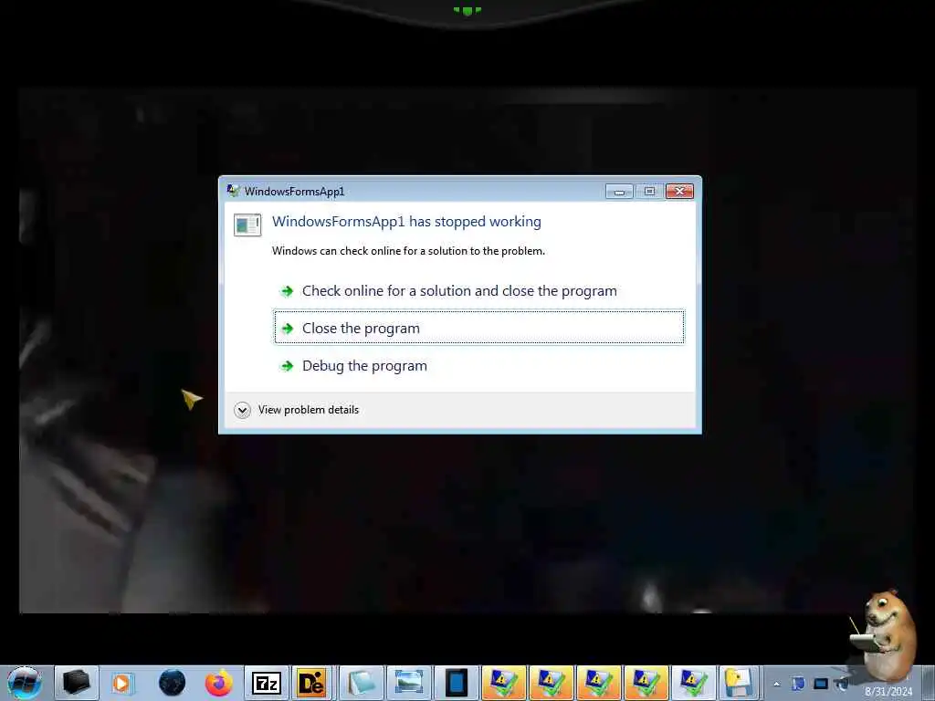Image resolution: width=935 pixels, height=701 pixels.
Task: Open the notepad sheet taskbar icon
Action: coord(362,683)
